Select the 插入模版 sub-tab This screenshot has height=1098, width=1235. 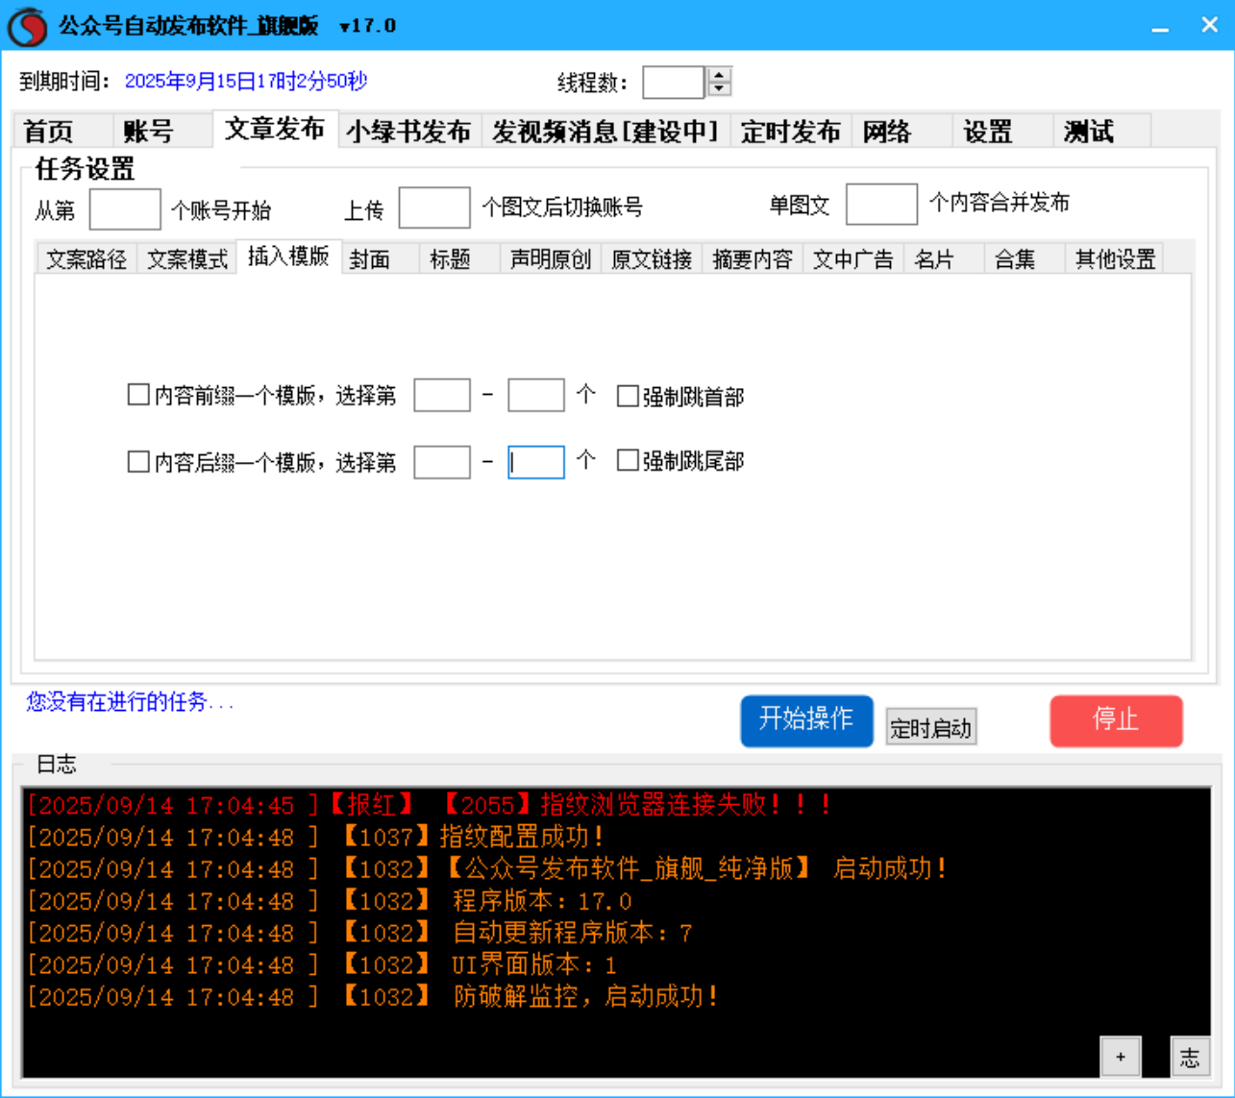coord(288,256)
